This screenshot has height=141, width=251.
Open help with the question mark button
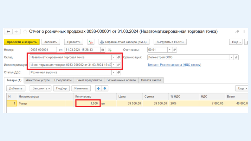coord(247,42)
